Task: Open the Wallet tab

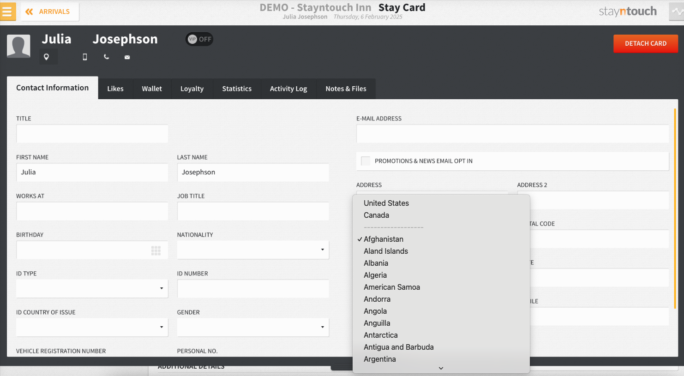Action: 152,89
